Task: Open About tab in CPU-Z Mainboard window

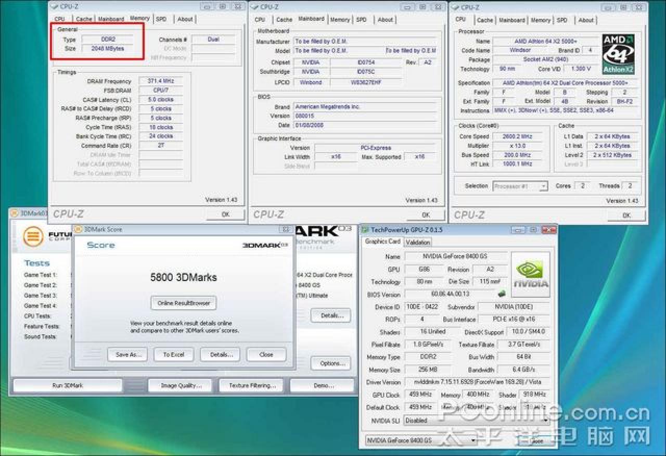Action: (x=385, y=20)
